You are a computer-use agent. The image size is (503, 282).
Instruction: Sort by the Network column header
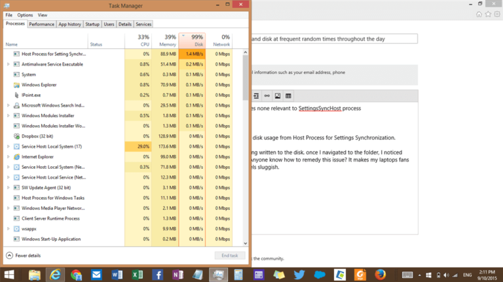coord(219,41)
